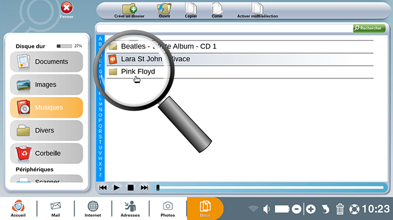393x220 pixels.
Task: Mute sound using the speaker icon
Action: 267,209
